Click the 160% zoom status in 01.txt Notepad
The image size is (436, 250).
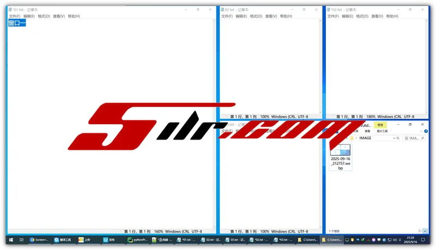pyautogui.click(x=159, y=231)
